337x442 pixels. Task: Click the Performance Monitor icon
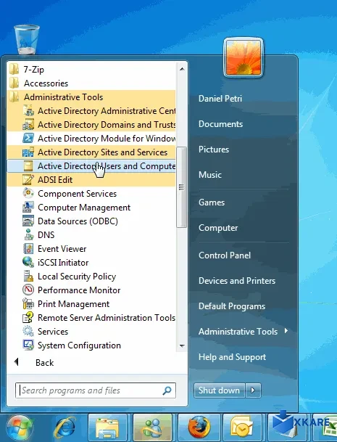(28, 290)
